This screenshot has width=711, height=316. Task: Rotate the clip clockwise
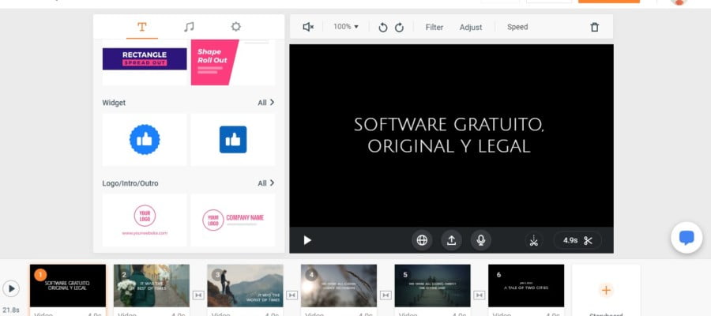click(x=399, y=28)
